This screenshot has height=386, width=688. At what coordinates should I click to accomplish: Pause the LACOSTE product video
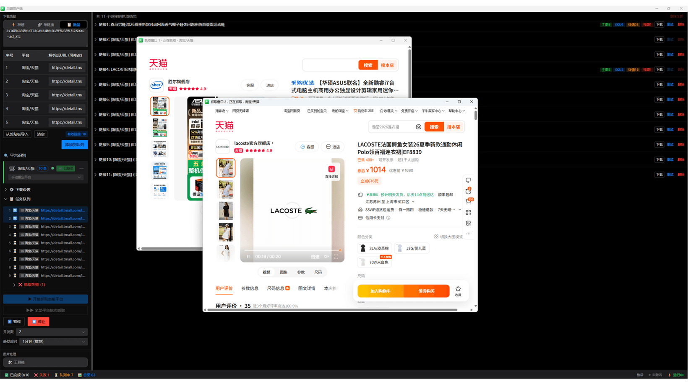pos(248,257)
